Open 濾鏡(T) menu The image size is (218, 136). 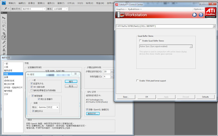(61, 3)
